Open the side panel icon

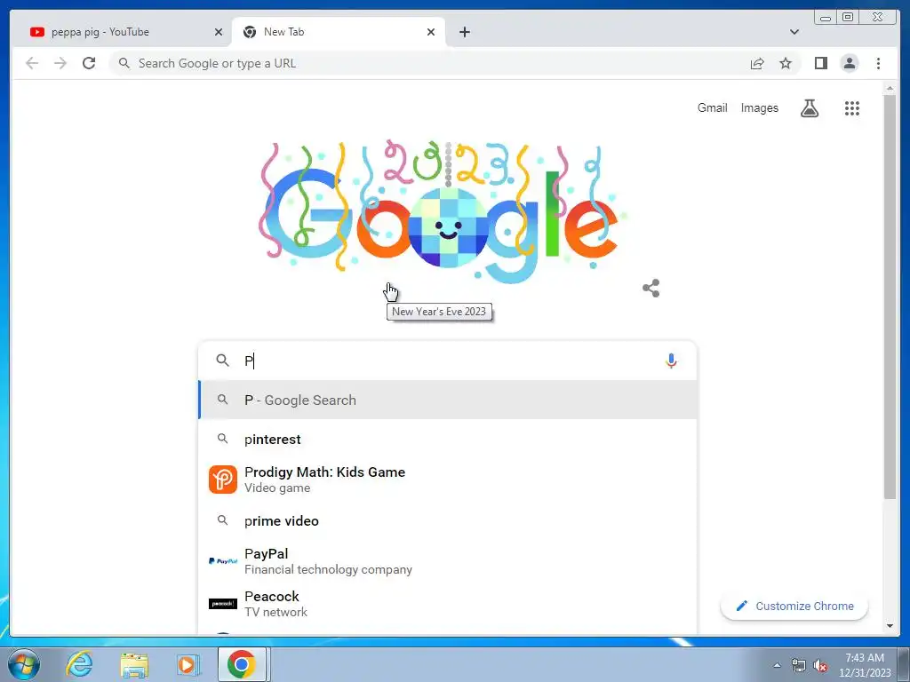pyautogui.click(x=820, y=63)
